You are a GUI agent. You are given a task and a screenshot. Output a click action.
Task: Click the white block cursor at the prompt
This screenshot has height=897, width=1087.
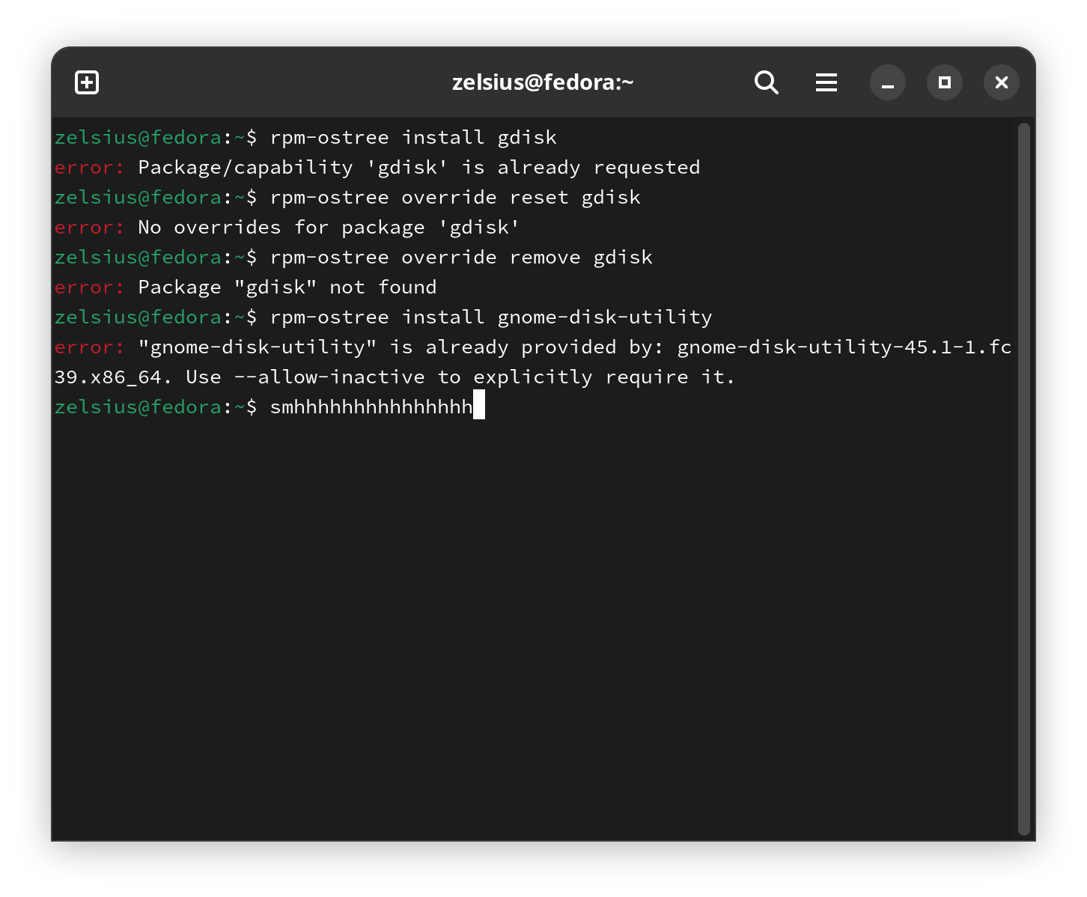click(x=479, y=405)
